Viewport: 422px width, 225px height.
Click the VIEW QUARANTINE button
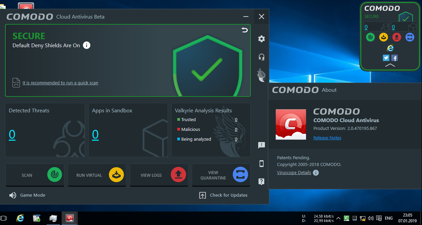point(221,175)
